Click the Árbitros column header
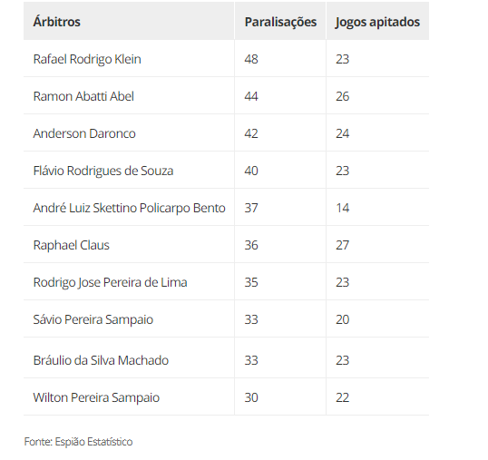488x460 pixels. [56, 22]
